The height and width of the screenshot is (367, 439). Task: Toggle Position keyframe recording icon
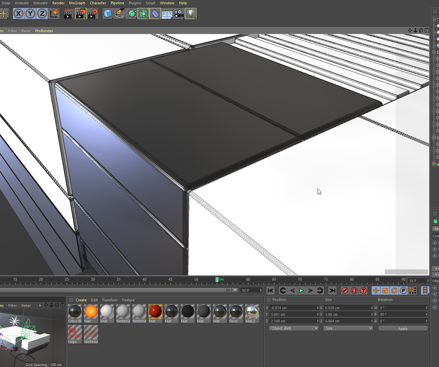(x=376, y=290)
